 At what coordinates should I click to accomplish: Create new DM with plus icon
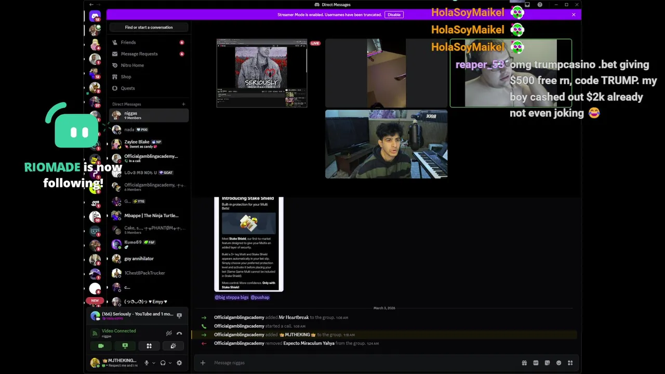click(183, 104)
